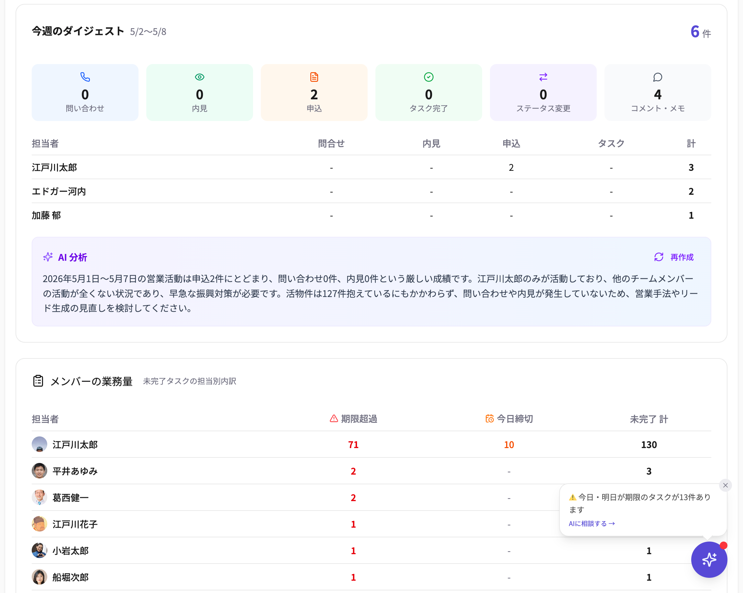The height and width of the screenshot is (593, 743).
Task: Click the sparkle icon beside AI 分析
Action: (48, 257)
